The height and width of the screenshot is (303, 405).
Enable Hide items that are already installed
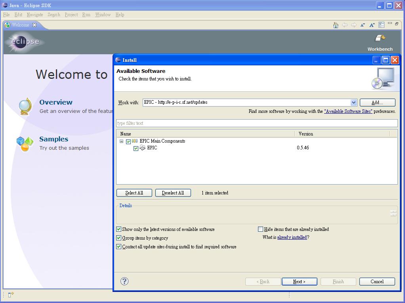(260, 229)
